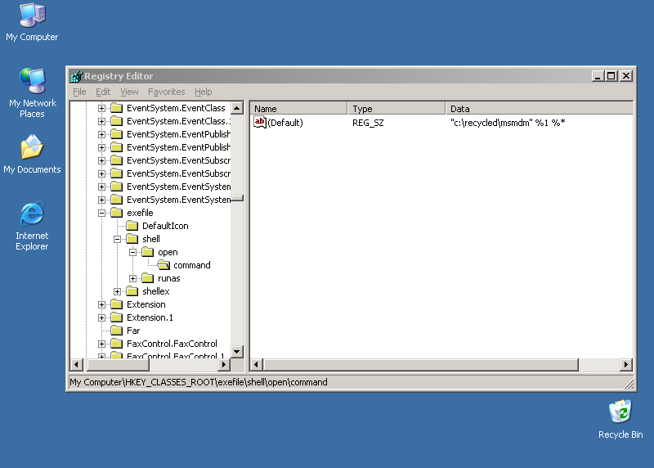Open the My Computer desktop icon
654x468 pixels.
(32, 15)
